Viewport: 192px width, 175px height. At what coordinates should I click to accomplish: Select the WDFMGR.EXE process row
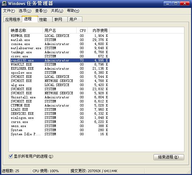click(x=60, y=36)
